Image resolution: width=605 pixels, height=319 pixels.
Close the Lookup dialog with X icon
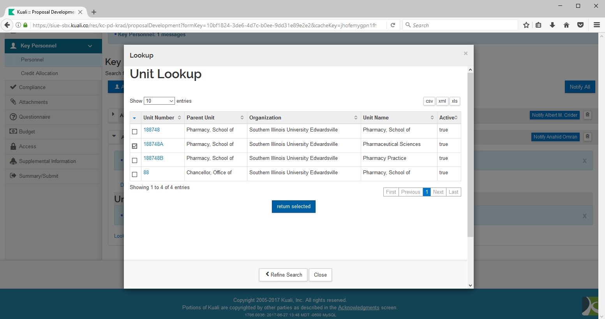(x=466, y=54)
